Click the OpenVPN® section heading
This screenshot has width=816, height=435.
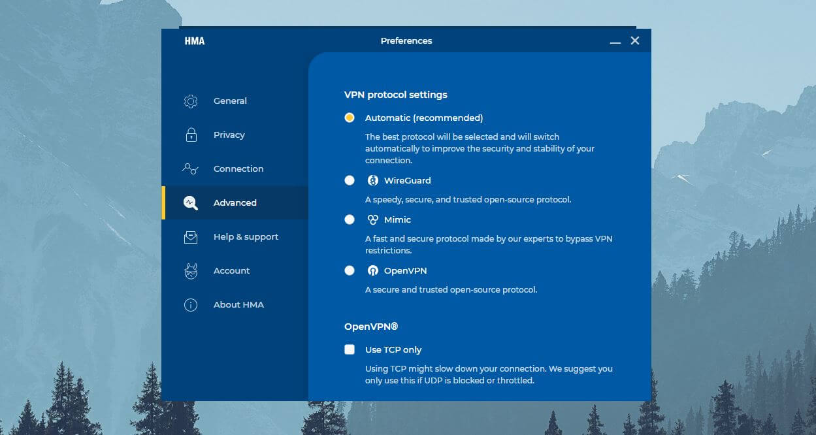coord(371,327)
